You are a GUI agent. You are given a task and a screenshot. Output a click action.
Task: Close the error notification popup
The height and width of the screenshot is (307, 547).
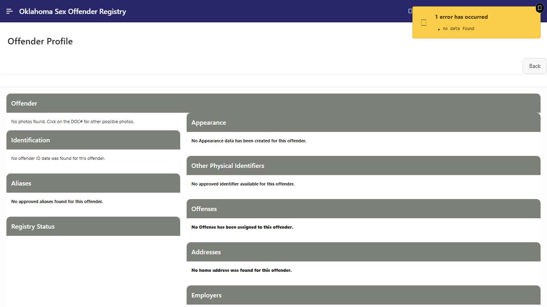pos(539,8)
